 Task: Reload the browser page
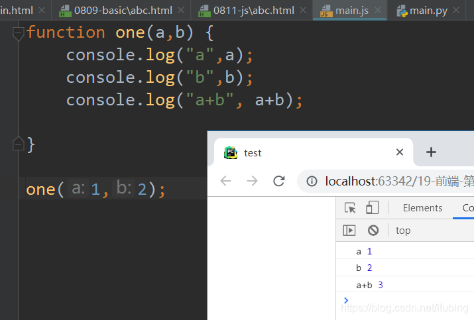click(x=278, y=182)
